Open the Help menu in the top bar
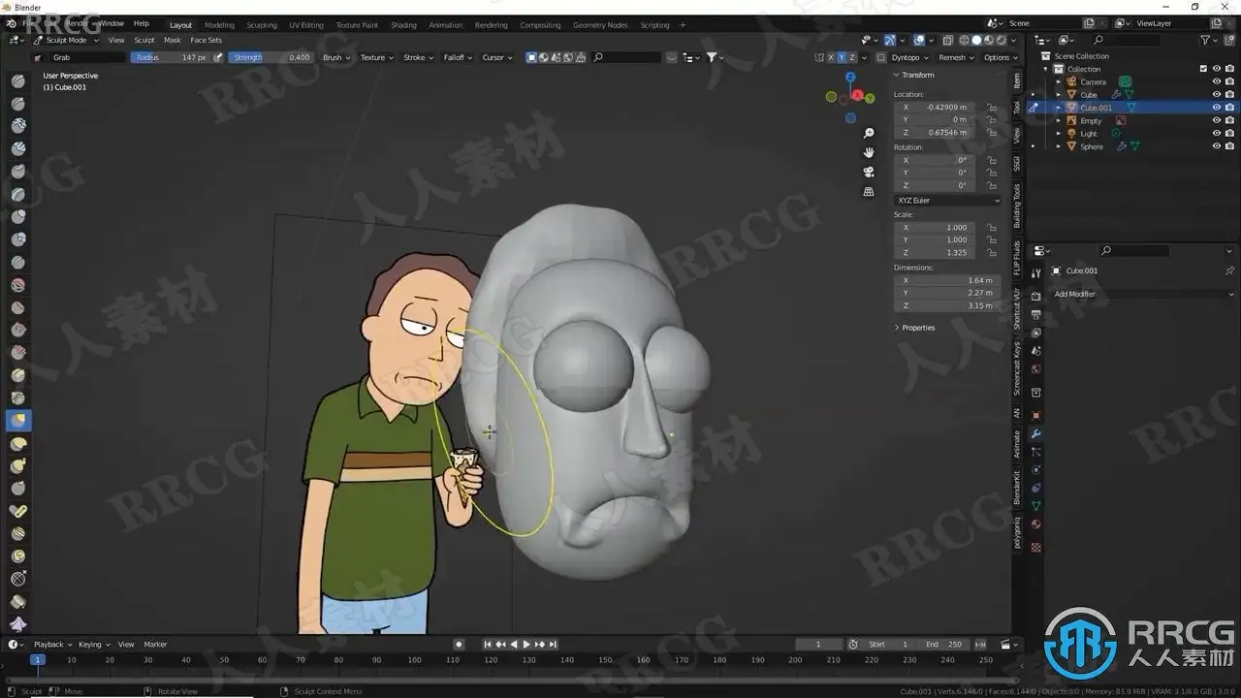Viewport: 1241px width, 698px height. coord(142,23)
